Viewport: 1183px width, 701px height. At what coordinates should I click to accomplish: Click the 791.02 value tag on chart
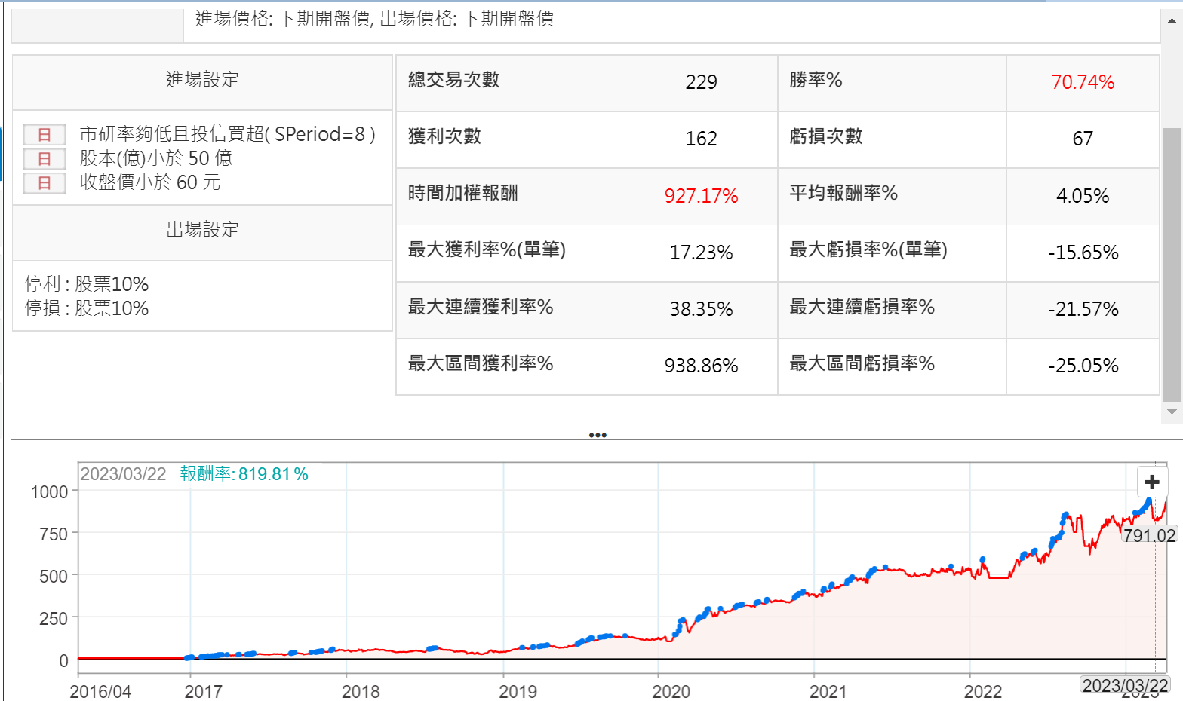click(1149, 535)
